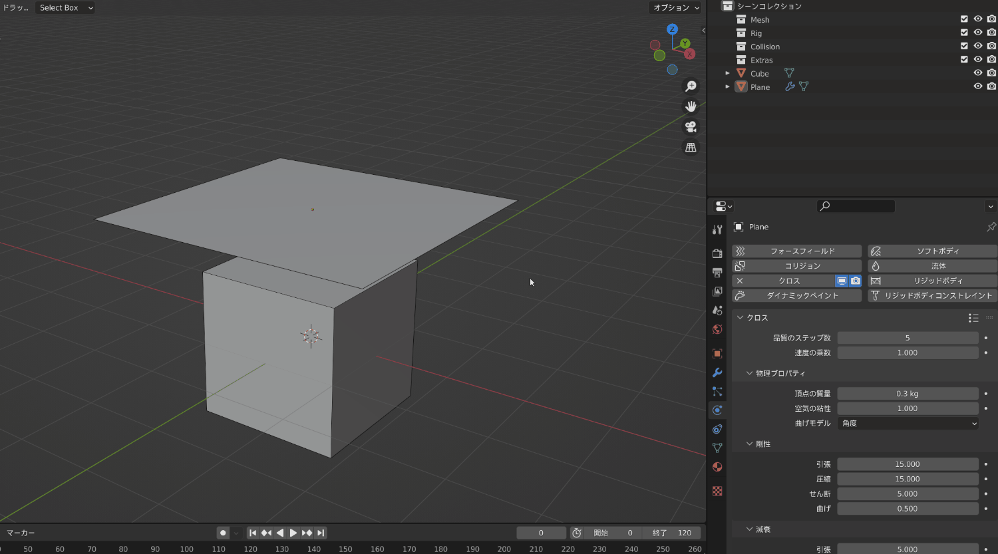Screen dimensions: 998x554
Task: Expand the Cube tree item
Action: click(x=727, y=73)
